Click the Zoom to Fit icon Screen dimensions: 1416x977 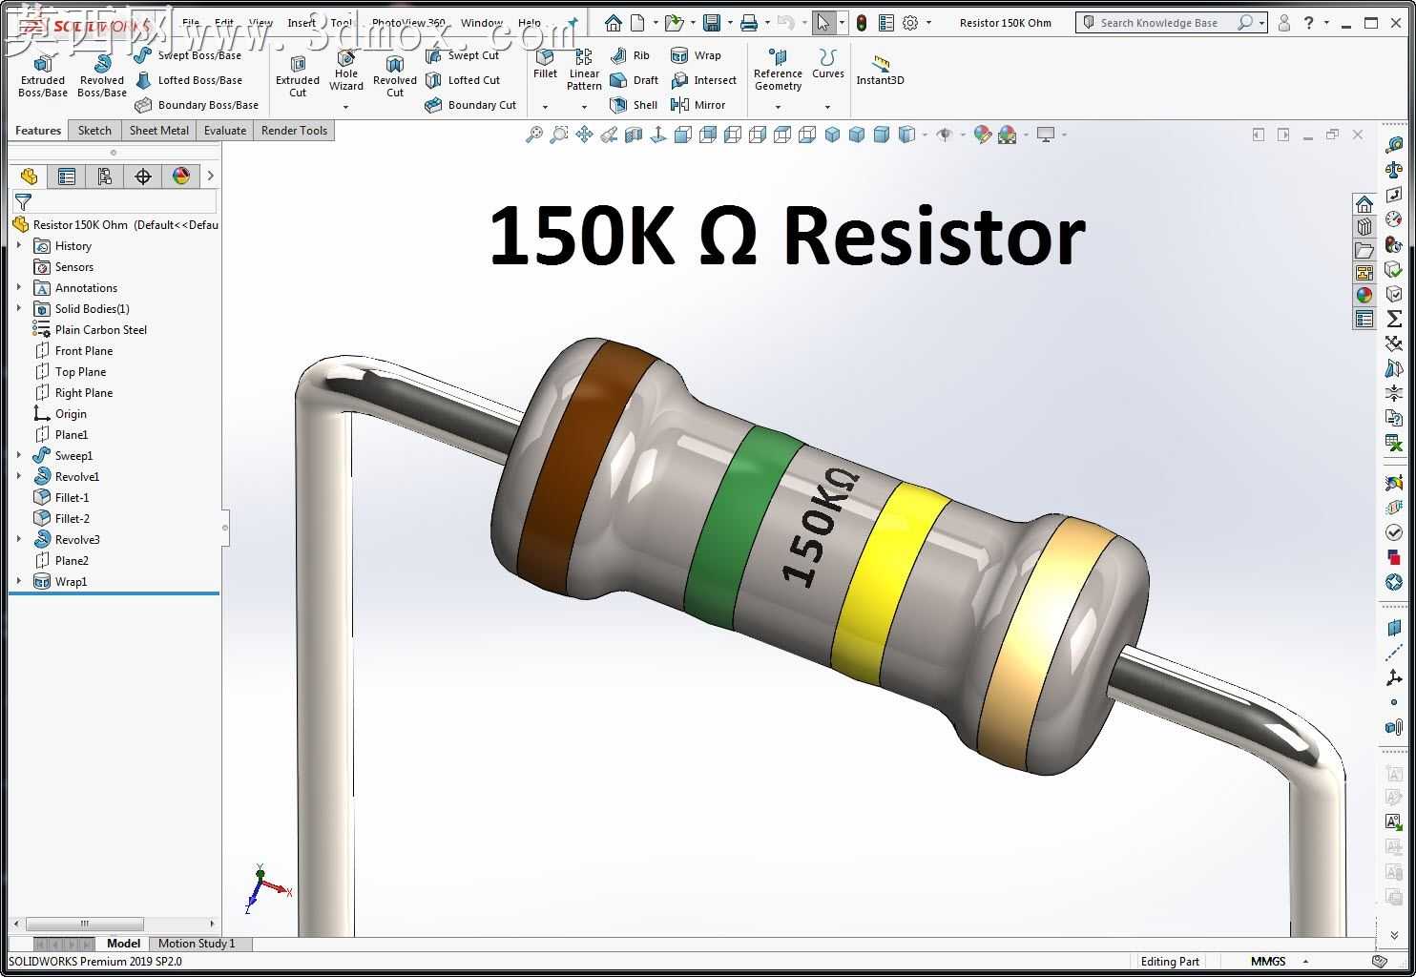tap(534, 135)
